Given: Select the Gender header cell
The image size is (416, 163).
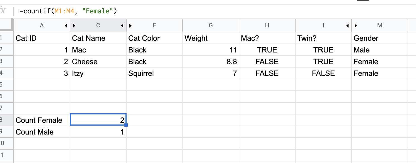Looking at the screenshot, I should [x=380, y=38].
